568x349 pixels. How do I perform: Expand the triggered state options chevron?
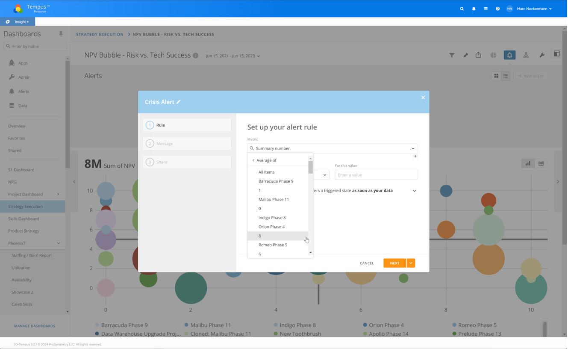(414, 191)
